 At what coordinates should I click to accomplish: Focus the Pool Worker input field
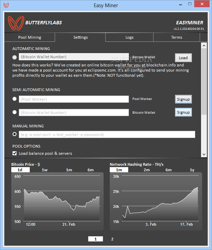tap(74, 99)
